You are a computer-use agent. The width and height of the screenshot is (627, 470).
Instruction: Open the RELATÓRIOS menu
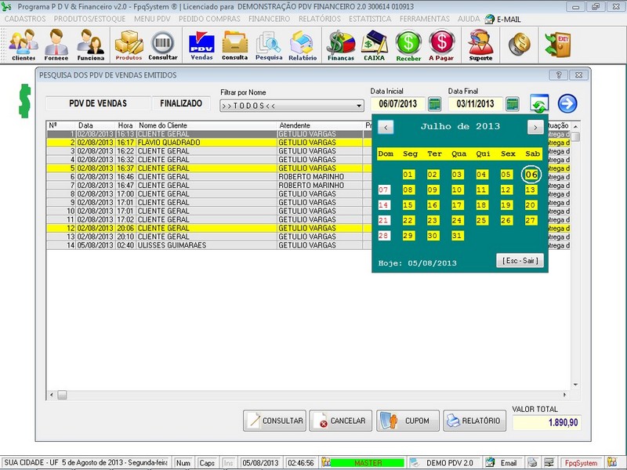tap(320, 19)
